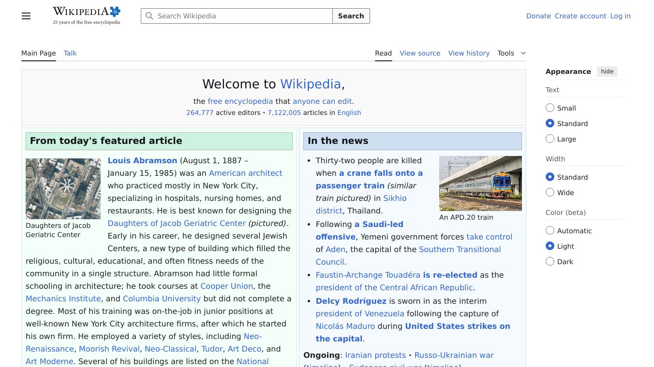Expand the Tools dropdown

(x=512, y=53)
